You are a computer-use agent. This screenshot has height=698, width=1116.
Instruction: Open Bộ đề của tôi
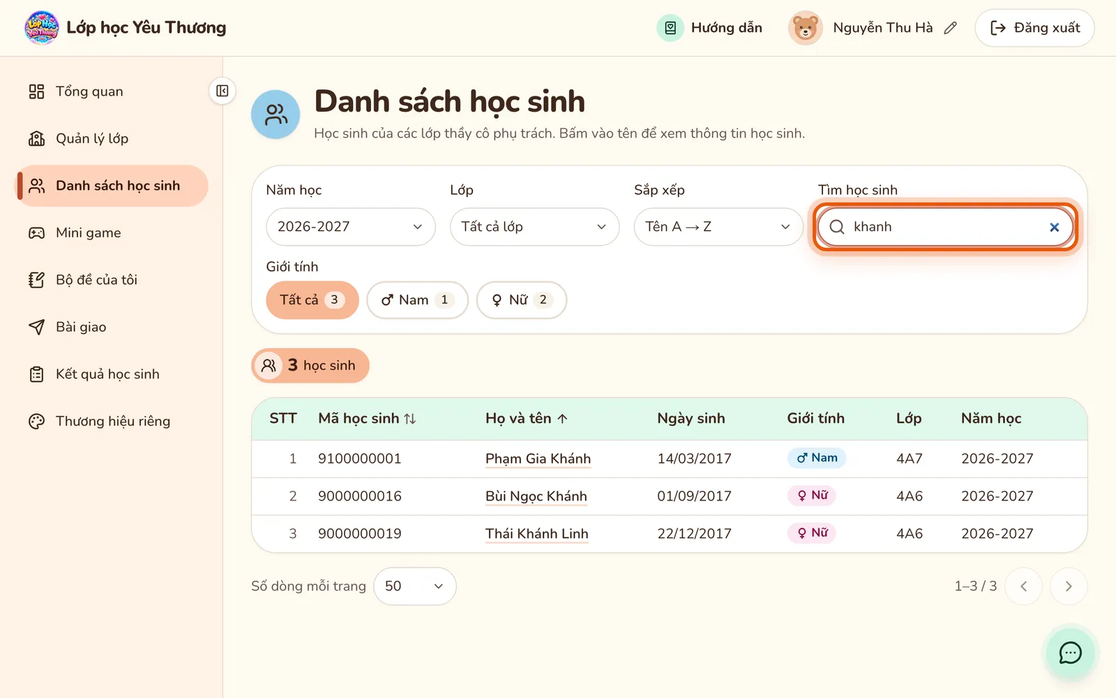[113, 280]
